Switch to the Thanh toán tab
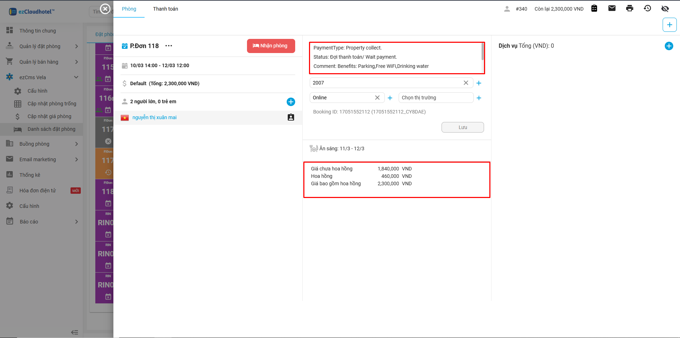The image size is (680, 338). [165, 9]
